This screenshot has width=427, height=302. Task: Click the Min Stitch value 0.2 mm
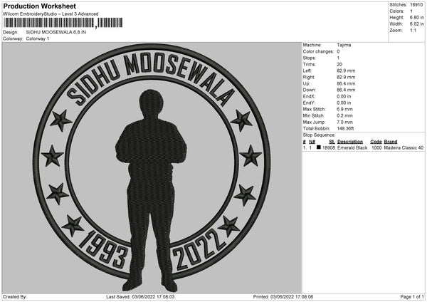coord(344,115)
